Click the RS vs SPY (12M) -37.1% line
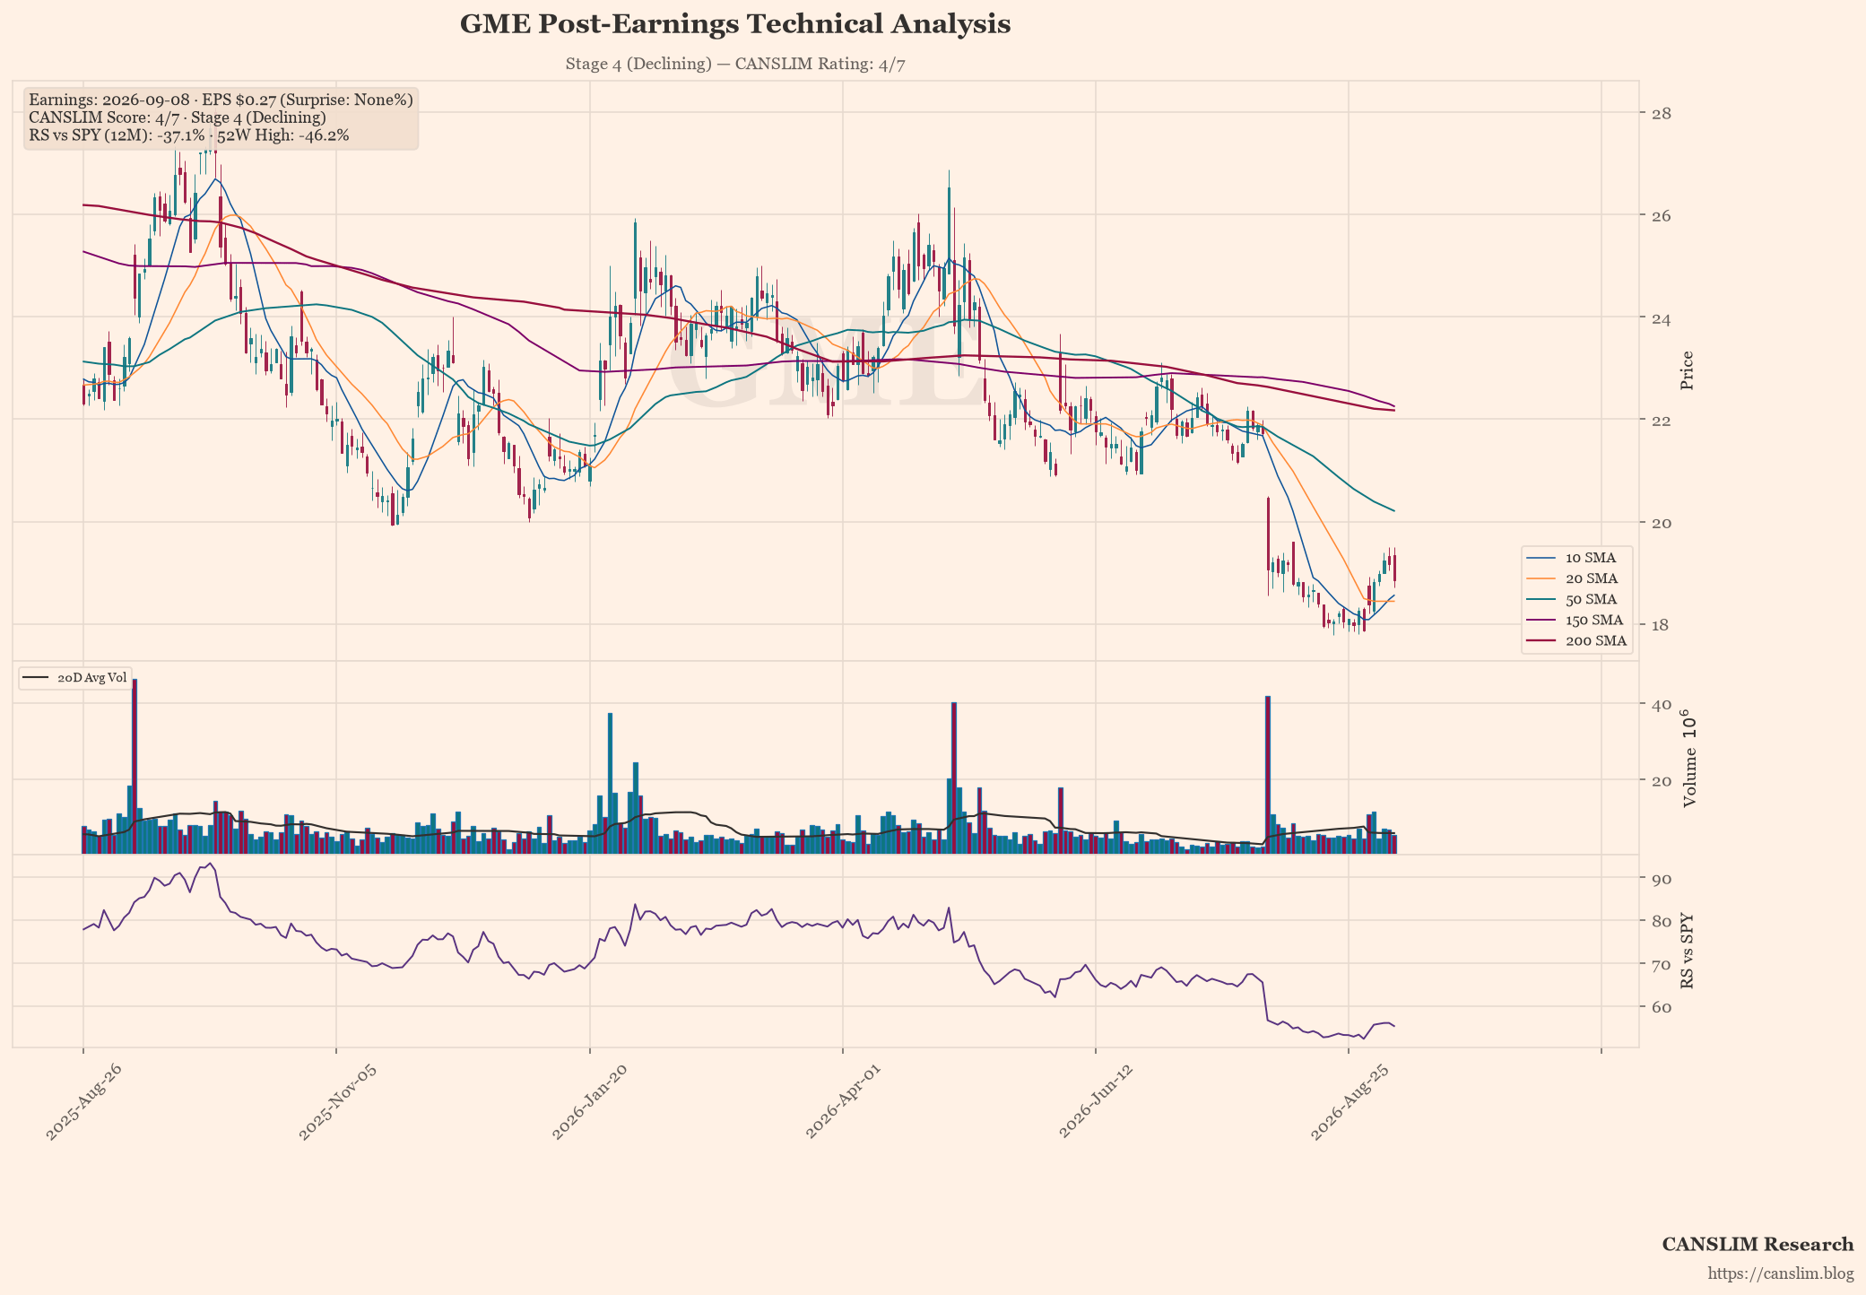Viewport: 1866px width, 1295px height. 189,135
